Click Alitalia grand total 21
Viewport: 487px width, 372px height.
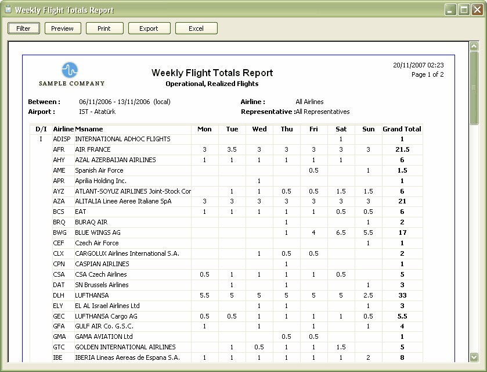coord(402,201)
